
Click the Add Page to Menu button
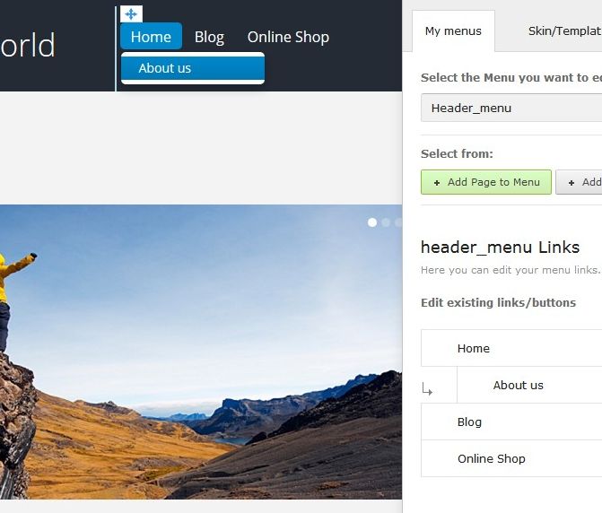(x=486, y=182)
